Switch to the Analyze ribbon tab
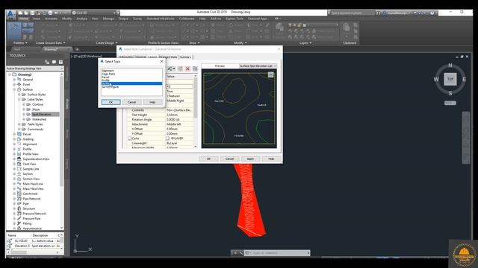This screenshot has height=268, width=478. (x=81, y=19)
